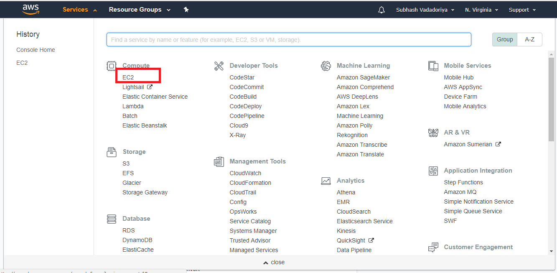The height and width of the screenshot is (273, 557).
Task: Open the Subhash Vadadoriya account menu
Action: pyautogui.click(x=425, y=10)
